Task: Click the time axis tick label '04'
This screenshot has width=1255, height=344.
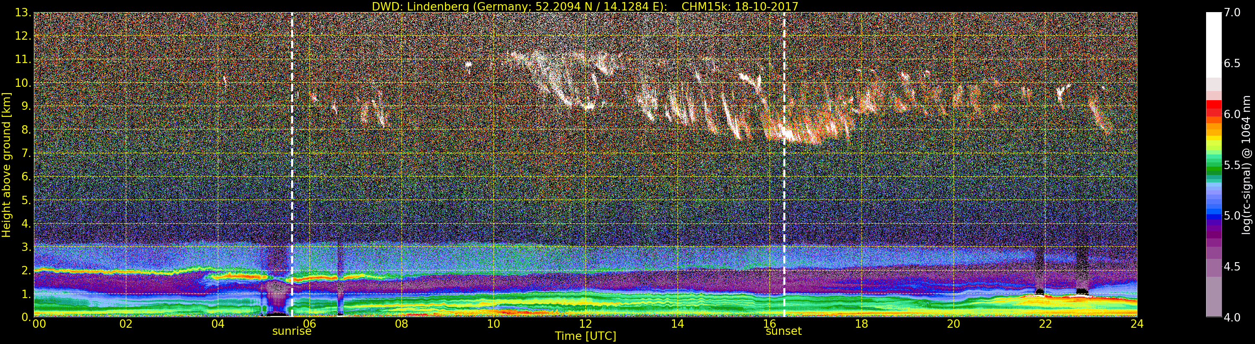Action: pyautogui.click(x=218, y=324)
